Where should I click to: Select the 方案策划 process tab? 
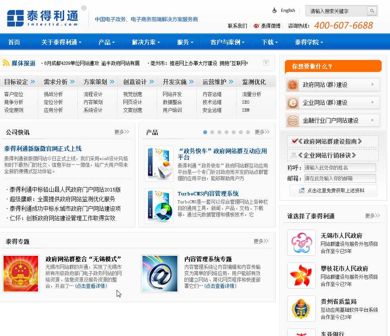[96, 82]
